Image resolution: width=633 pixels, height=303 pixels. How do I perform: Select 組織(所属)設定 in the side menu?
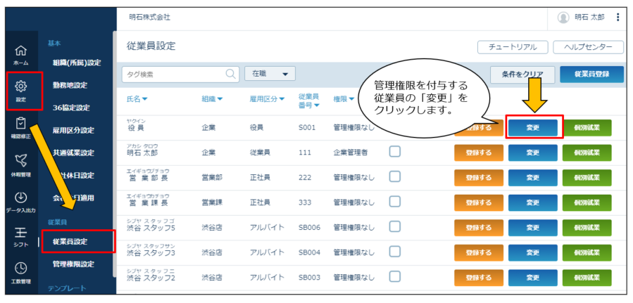click(77, 63)
